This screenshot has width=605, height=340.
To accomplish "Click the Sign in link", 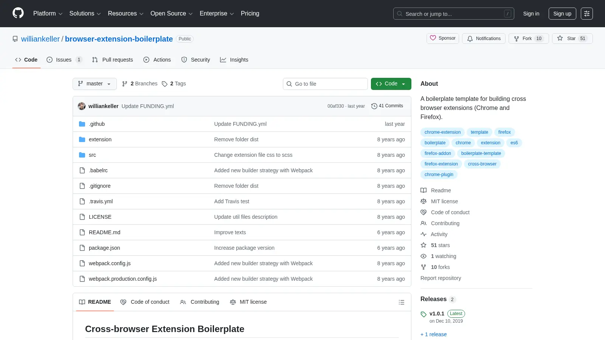I will pyautogui.click(x=531, y=14).
